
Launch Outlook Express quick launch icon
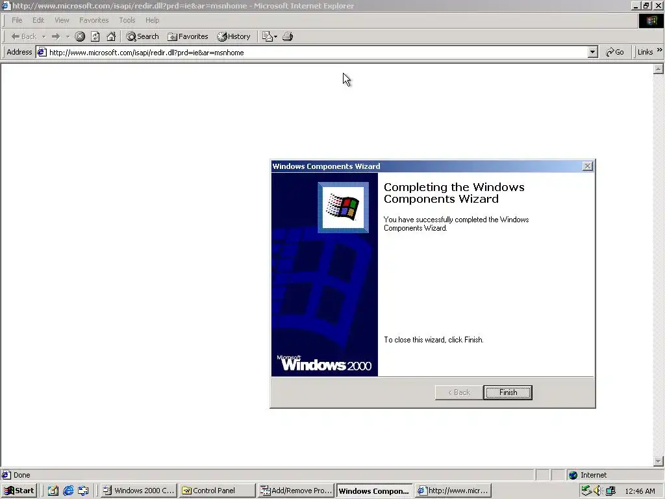tap(83, 491)
